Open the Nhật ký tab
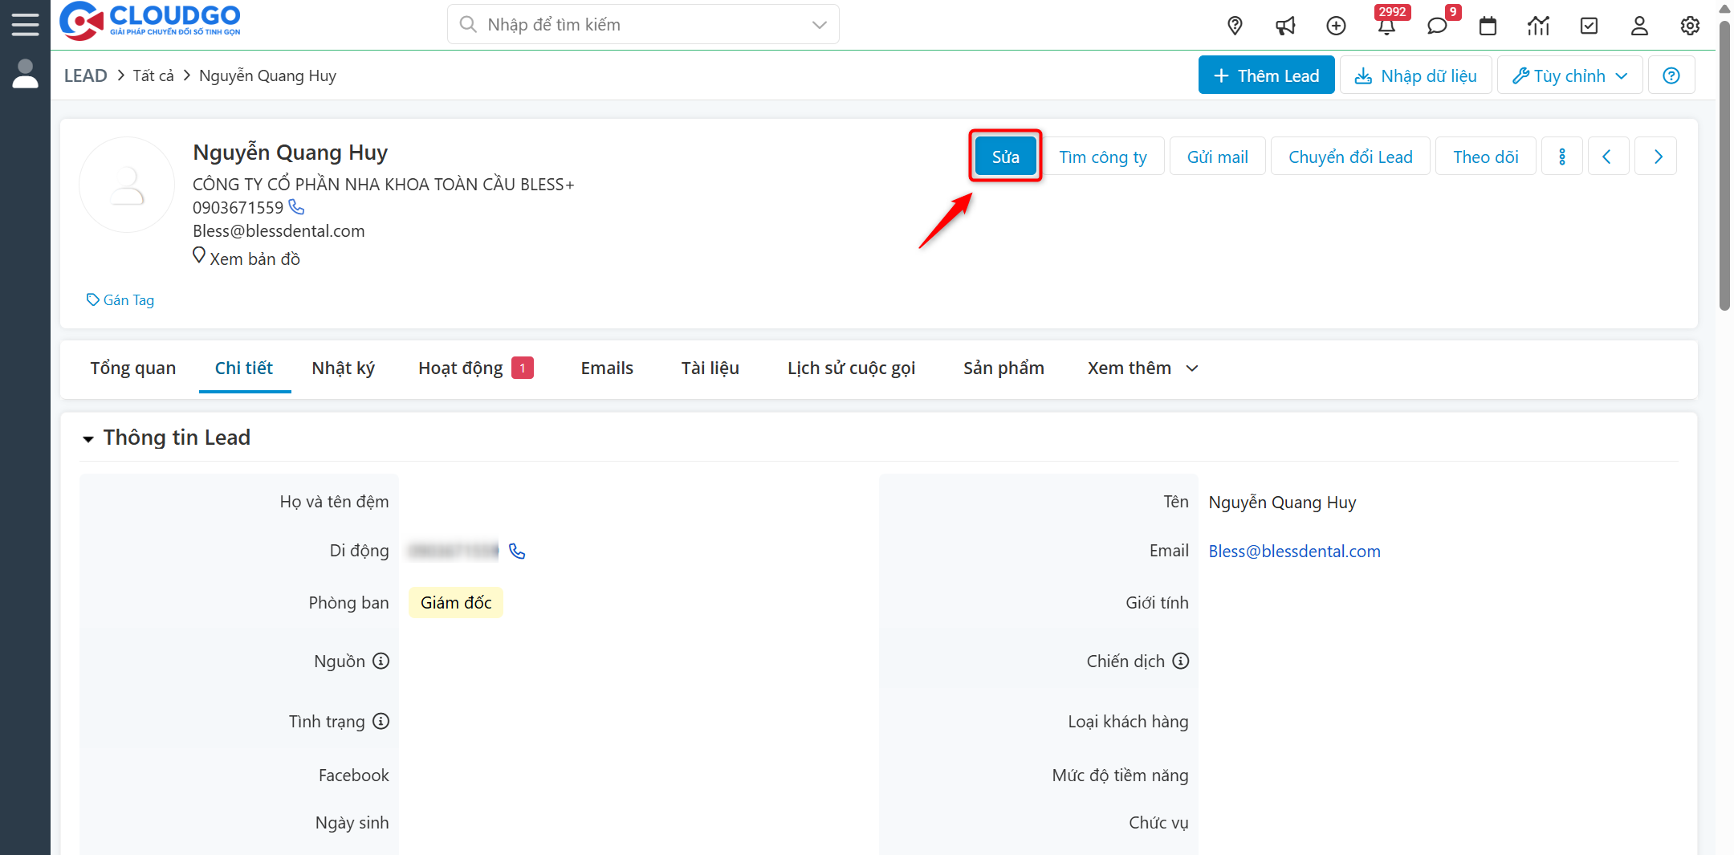1734x855 pixels. (343, 368)
